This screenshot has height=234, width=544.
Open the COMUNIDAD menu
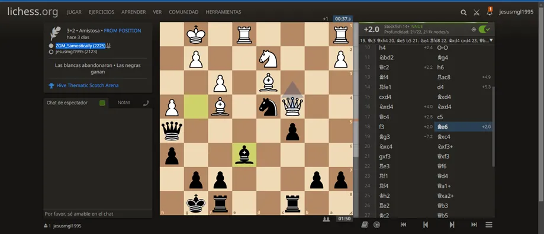coord(184,12)
